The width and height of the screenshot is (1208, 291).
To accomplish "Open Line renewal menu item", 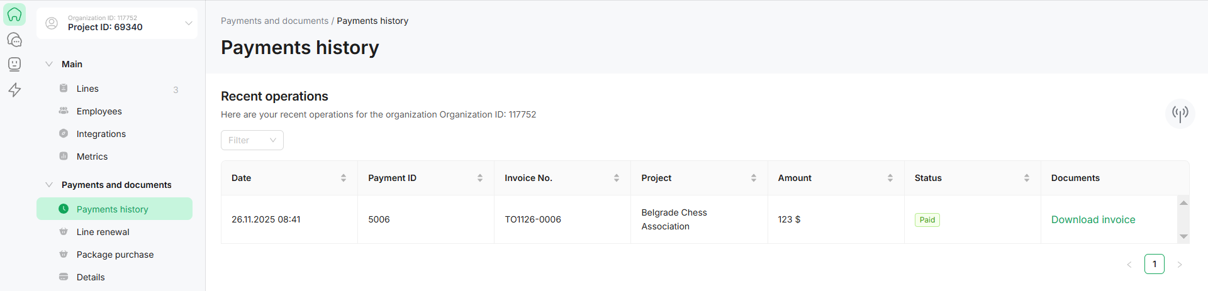I will click(x=103, y=232).
